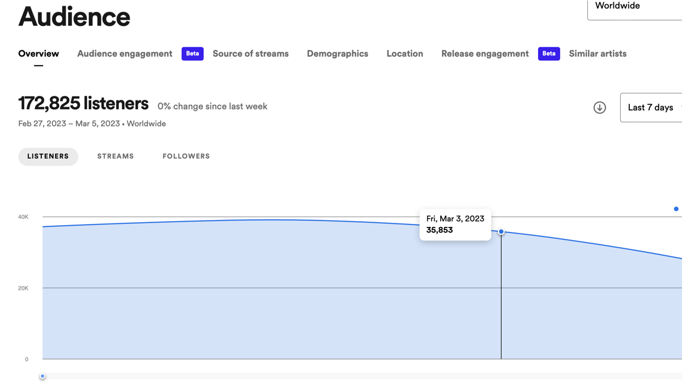Click the blue dot marker at chart's right edge
The image size is (682, 385).
pyautogui.click(x=676, y=209)
